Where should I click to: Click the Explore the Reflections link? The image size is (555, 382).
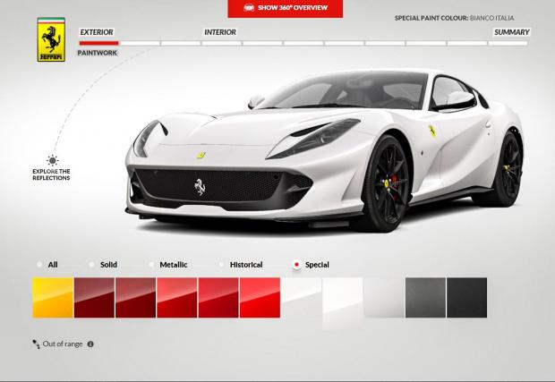pos(52,174)
